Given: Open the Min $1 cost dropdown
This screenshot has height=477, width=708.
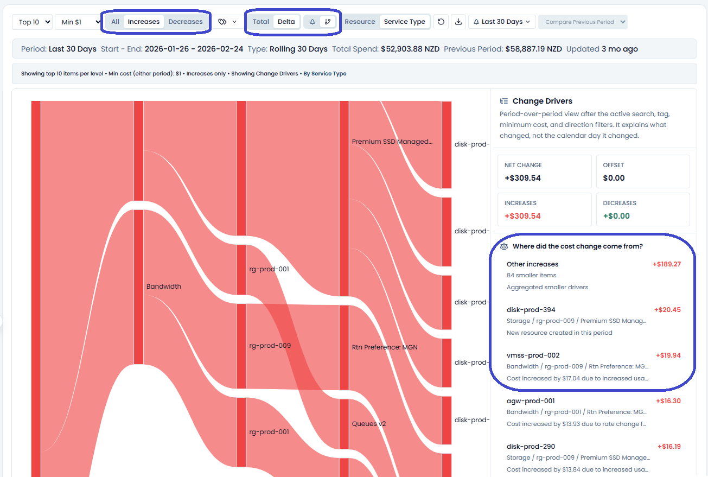Looking at the screenshot, I should click(x=79, y=22).
